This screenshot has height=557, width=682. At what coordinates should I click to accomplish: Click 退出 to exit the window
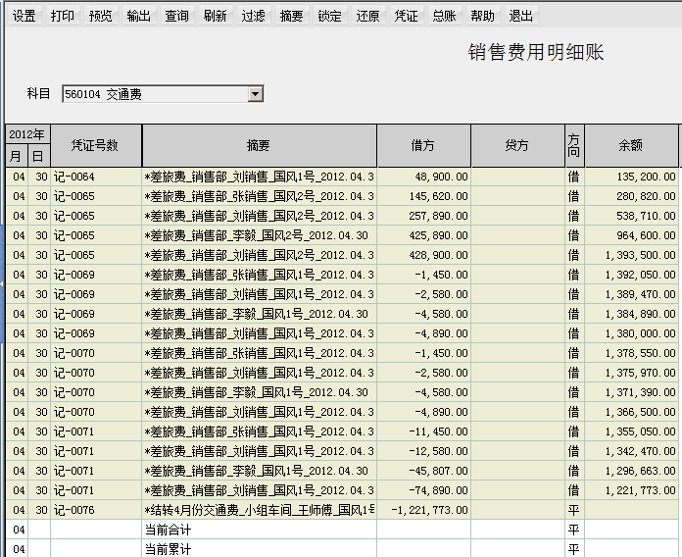pyautogui.click(x=520, y=17)
